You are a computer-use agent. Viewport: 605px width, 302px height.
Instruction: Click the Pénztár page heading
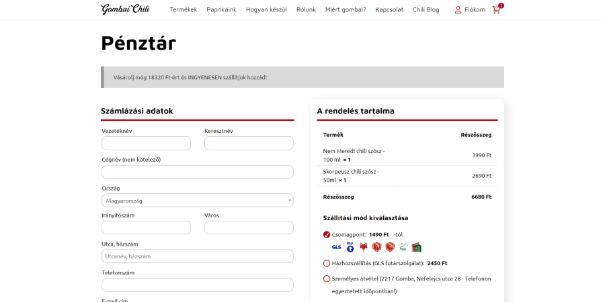click(138, 43)
